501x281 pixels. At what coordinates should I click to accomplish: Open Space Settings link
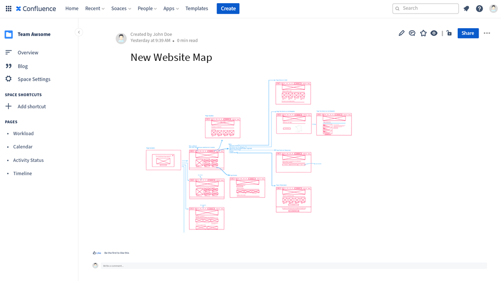tap(34, 79)
